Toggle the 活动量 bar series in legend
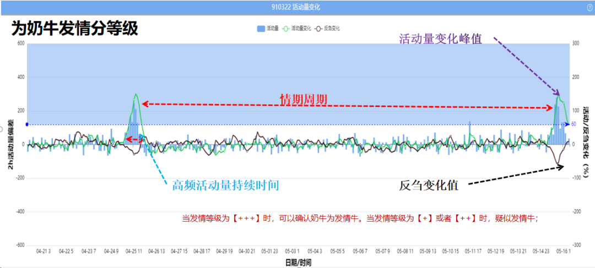Screen dimensions: 595x268 pyautogui.click(x=268, y=28)
